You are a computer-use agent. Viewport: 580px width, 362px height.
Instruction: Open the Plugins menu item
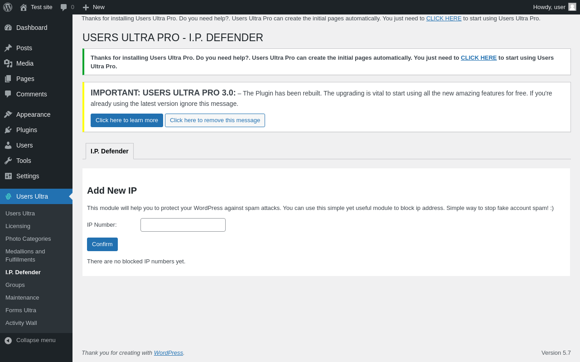pos(27,130)
